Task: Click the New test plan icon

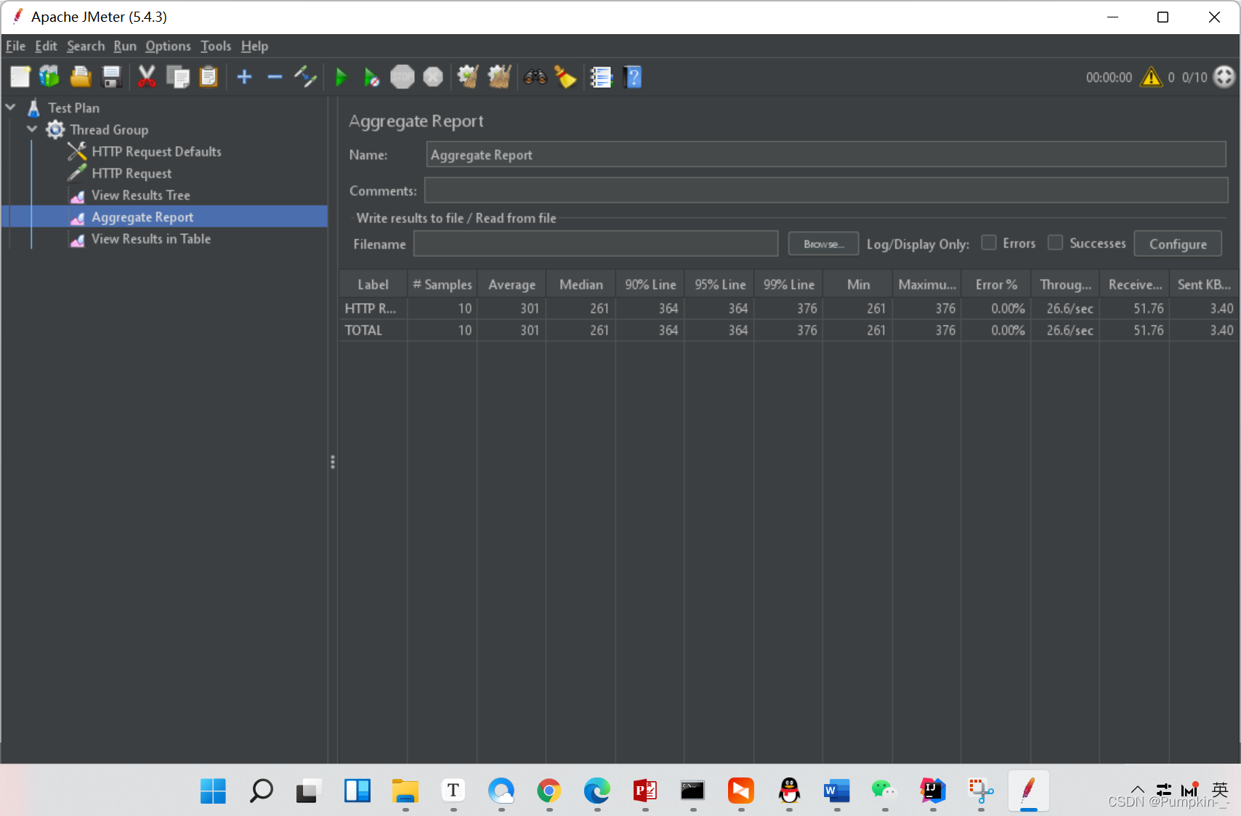Action: coord(20,76)
